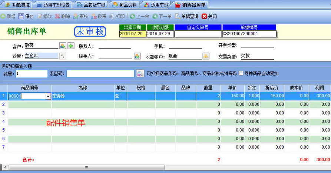Save the document with 保存
The image size is (331, 173).
(x=21, y=16)
